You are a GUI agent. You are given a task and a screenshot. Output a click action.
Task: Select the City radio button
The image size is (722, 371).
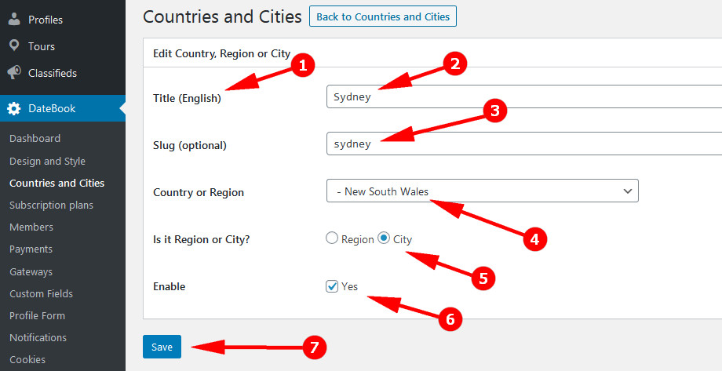[384, 239]
